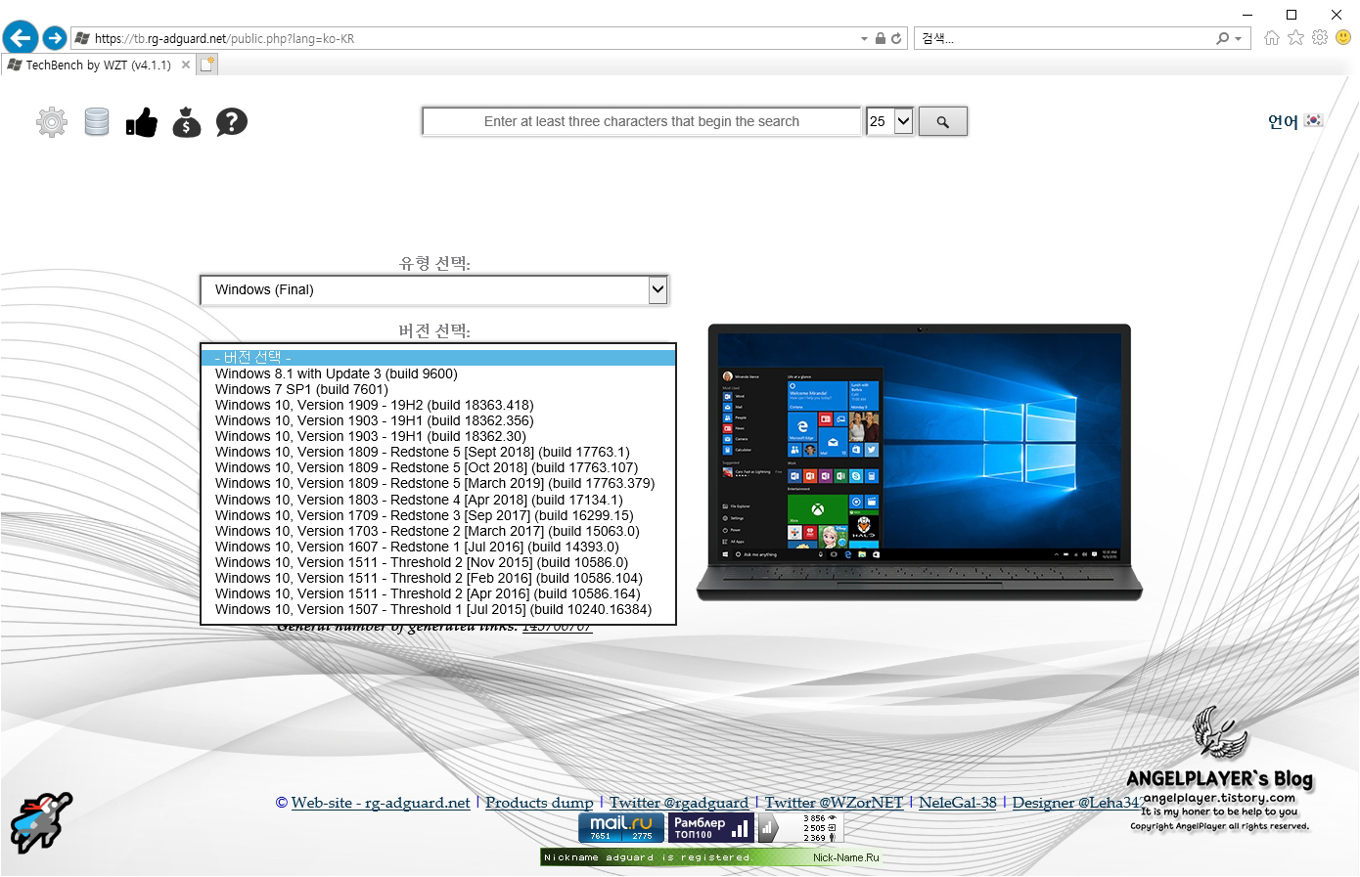Choose Version 1903 build 18362.356
Screen dimensions: 1360x877
438,420
